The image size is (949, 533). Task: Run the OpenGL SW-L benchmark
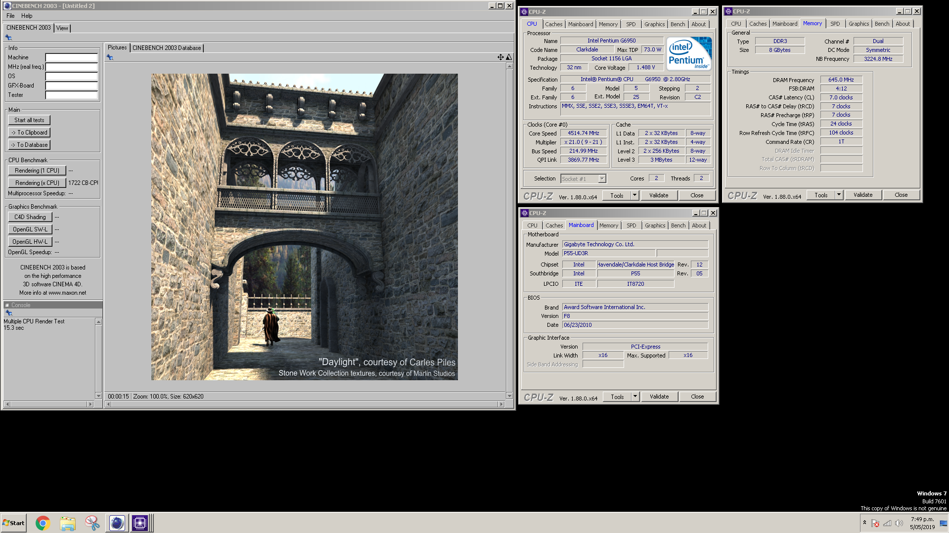[30, 229]
